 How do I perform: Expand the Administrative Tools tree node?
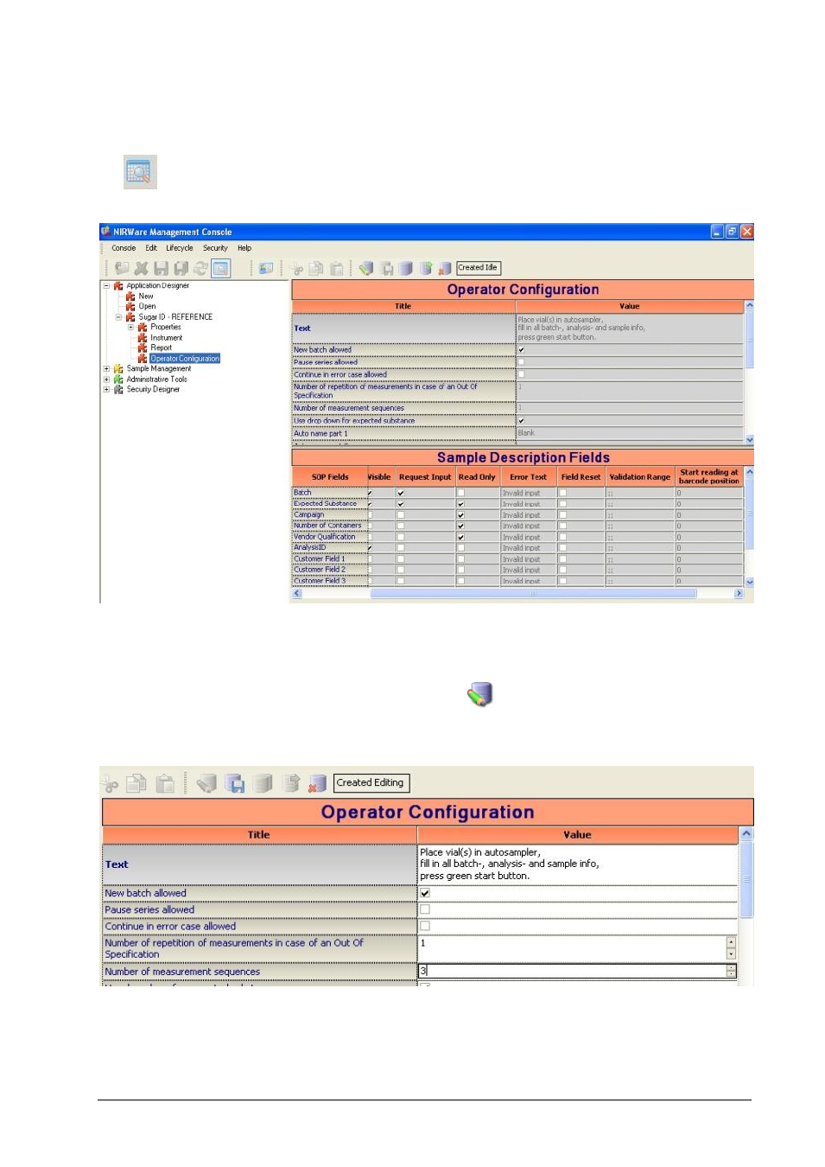point(106,379)
